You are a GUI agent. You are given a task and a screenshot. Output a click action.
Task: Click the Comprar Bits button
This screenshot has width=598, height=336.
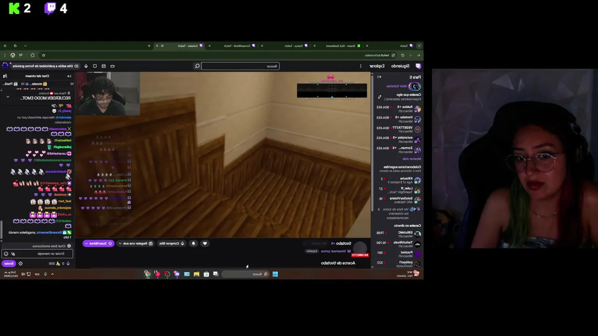(172, 243)
